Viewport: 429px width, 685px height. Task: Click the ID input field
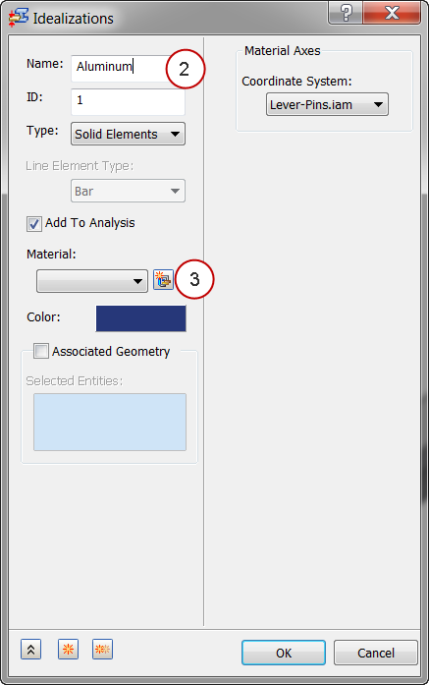(128, 102)
